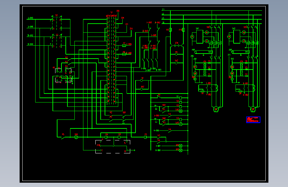Click the SA1 selector switch block
288x187 pixels.
(x=200, y=37)
